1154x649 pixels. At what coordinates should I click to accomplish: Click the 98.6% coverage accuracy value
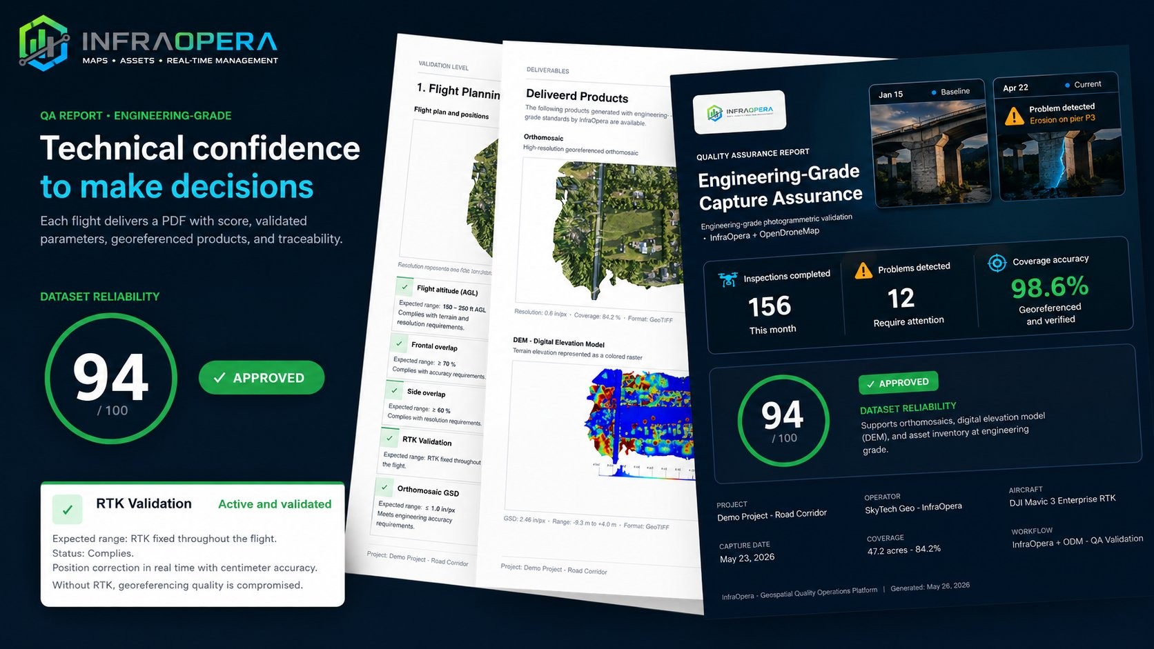click(1049, 287)
